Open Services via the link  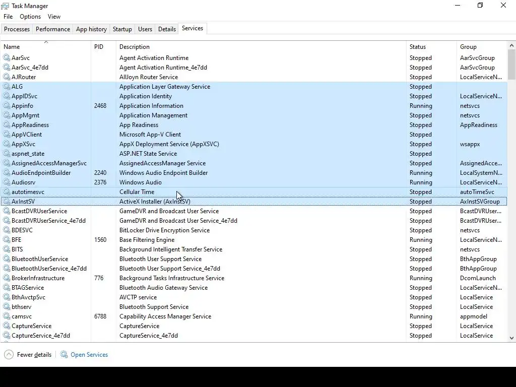click(89, 354)
